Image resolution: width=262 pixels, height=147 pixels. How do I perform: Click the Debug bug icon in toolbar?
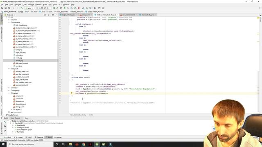(x=65, y=8)
